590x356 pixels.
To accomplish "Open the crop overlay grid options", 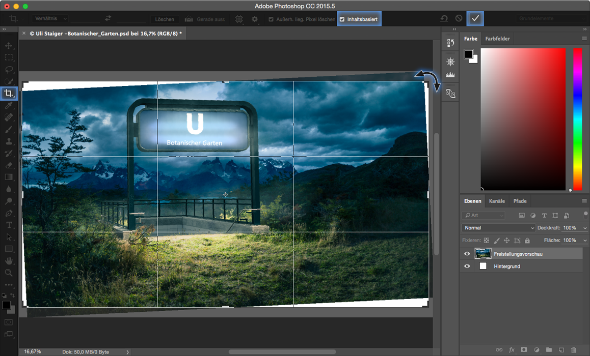I will click(x=239, y=19).
